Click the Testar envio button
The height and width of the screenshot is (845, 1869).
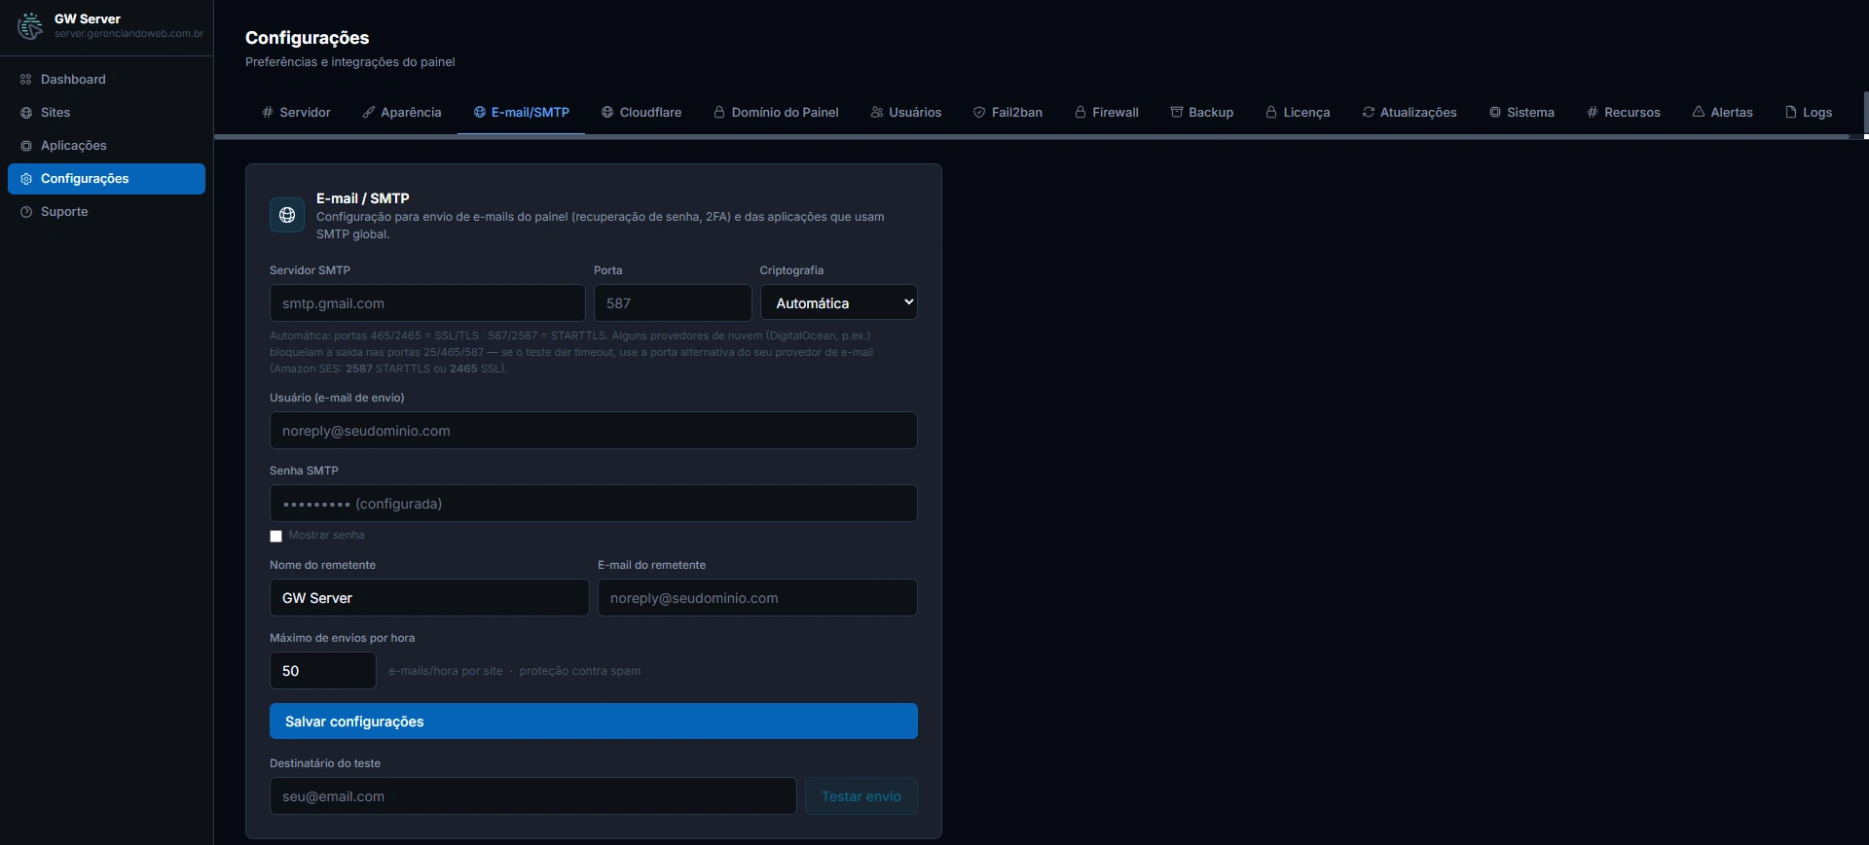[861, 795]
